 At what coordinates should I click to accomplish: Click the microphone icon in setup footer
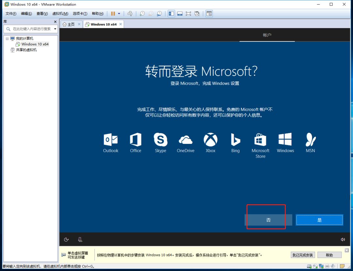(x=80, y=240)
